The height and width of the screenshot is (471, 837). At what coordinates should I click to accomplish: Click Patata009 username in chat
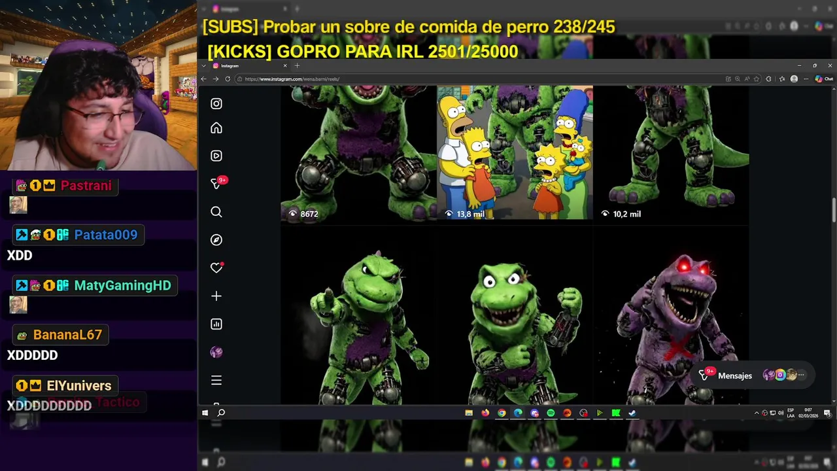click(106, 235)
